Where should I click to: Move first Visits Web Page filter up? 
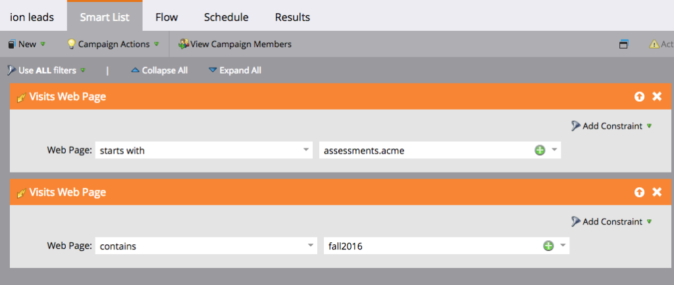(639, 97)
